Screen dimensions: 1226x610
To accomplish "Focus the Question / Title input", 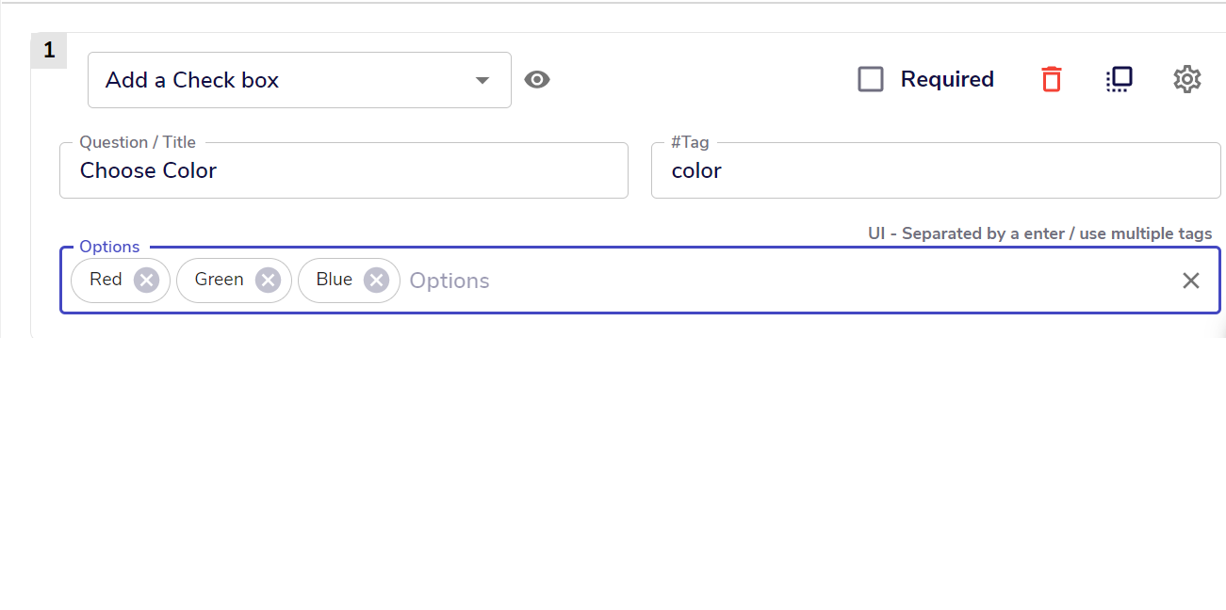I will [x=344, y=170].
